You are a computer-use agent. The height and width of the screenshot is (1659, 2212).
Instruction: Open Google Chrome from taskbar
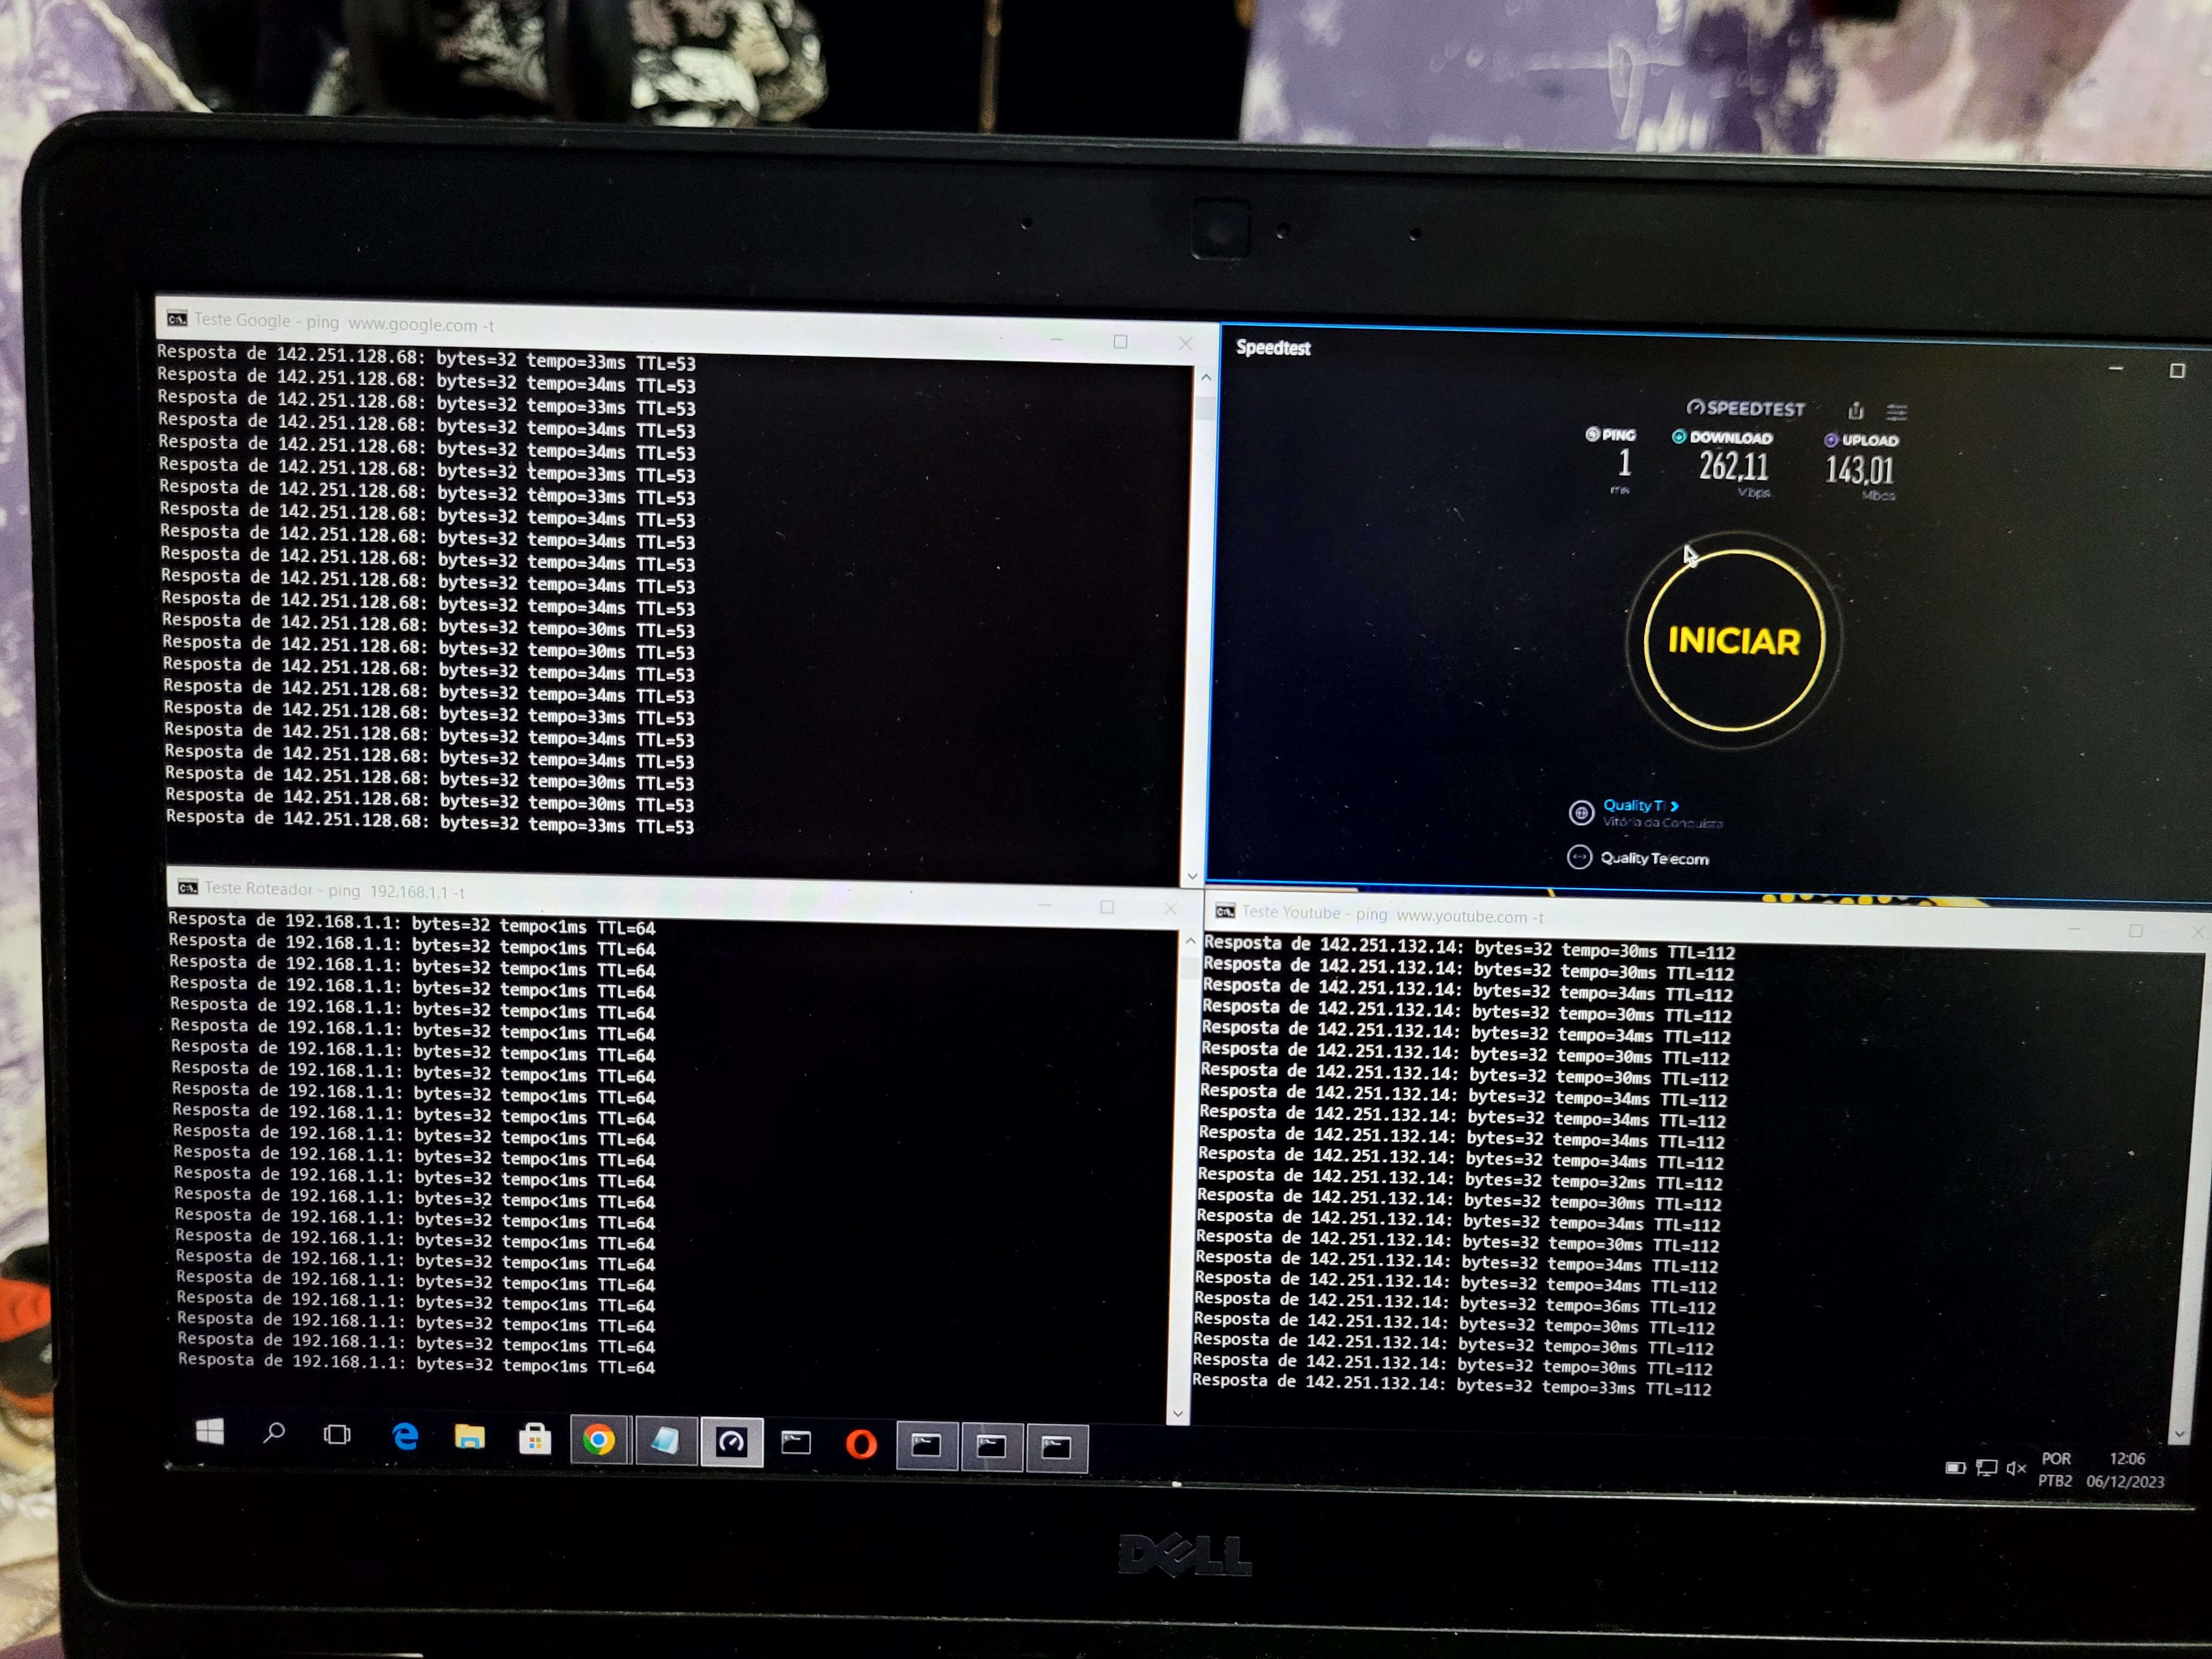point(599,1440)
